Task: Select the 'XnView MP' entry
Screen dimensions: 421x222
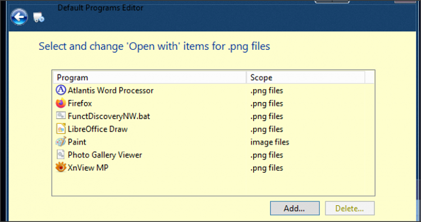Action: (x=88, y=168)
